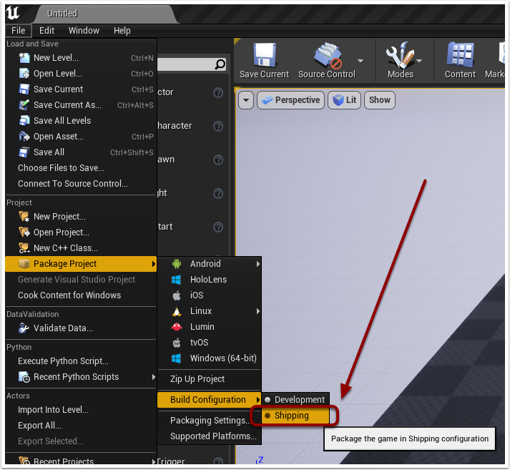Click the Open Level menu icon
The width and height of the screenshot is (510, 470).
tap(24, 74)
